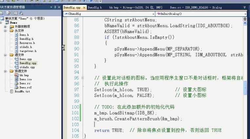The height and width of the screenshot is (139, 250).
Task: Select Demo.cpp in the tree
Action: (x=26, y=59)
